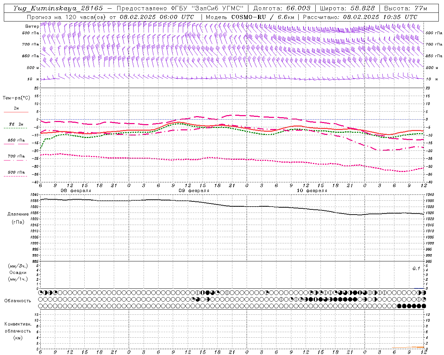Click the (мм/3ч.) precipitation unit label

point(18,266)
